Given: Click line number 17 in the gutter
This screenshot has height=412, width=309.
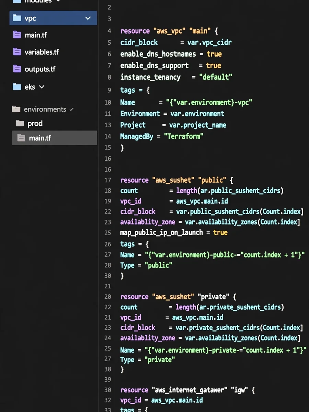Looking at the screenshot, I should [107, 180].
